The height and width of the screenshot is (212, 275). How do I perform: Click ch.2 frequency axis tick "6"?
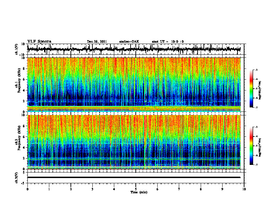[24, 137]
